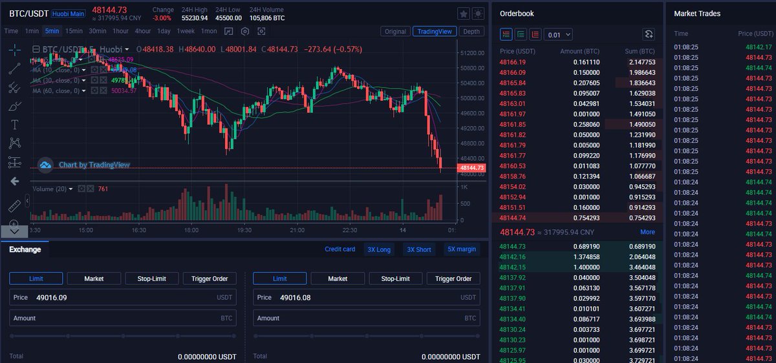Open chart settings gear icon
Image resolution: width=776 pixels, height=363 pixels.
tap(245, 31)
